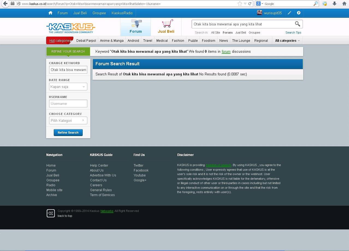Open the Regional category
This screenshot has width=349, height=251.
[261, 40]
